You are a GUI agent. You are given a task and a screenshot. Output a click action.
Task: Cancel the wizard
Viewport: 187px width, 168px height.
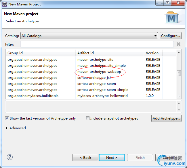coord(168,158)
